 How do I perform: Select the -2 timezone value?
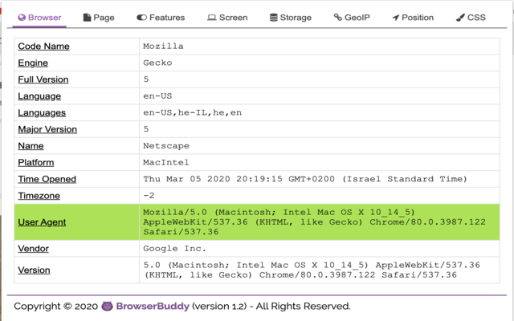point(149,196)
